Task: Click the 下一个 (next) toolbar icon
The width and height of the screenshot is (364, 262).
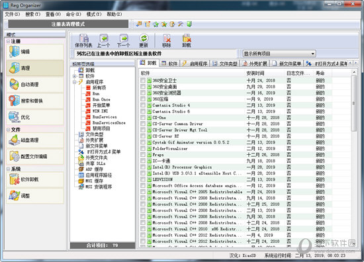Action: [124, 40]
